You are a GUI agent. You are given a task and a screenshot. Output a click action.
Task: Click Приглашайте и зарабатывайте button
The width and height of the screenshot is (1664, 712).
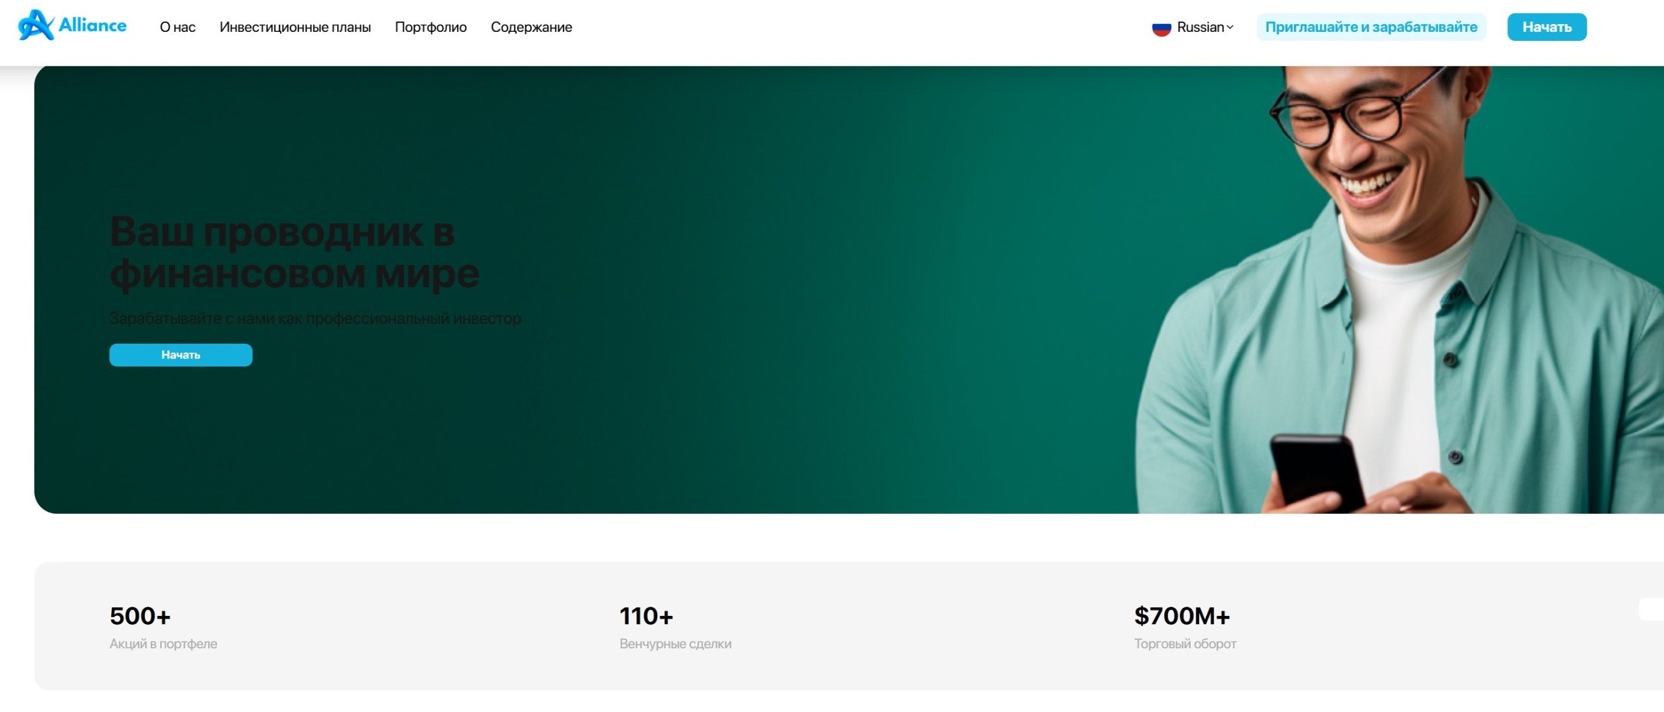point(1371,27)
